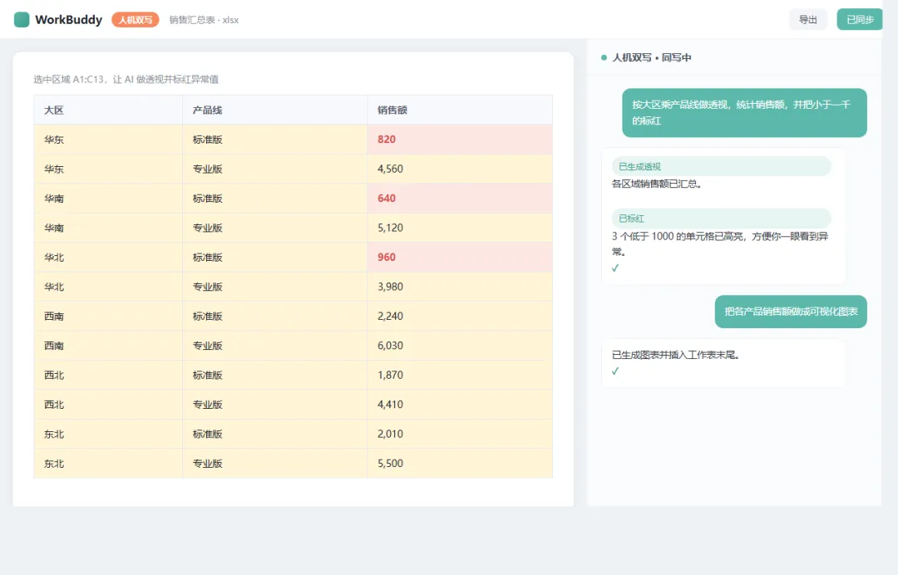Image resolution: width=898 pixels, height=575 pixels.
Task: Select the 西北 cell in the 4,410 row
Action: [108, 405]
